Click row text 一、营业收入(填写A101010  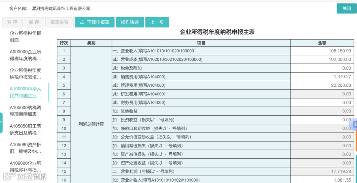tap(153, 51)
